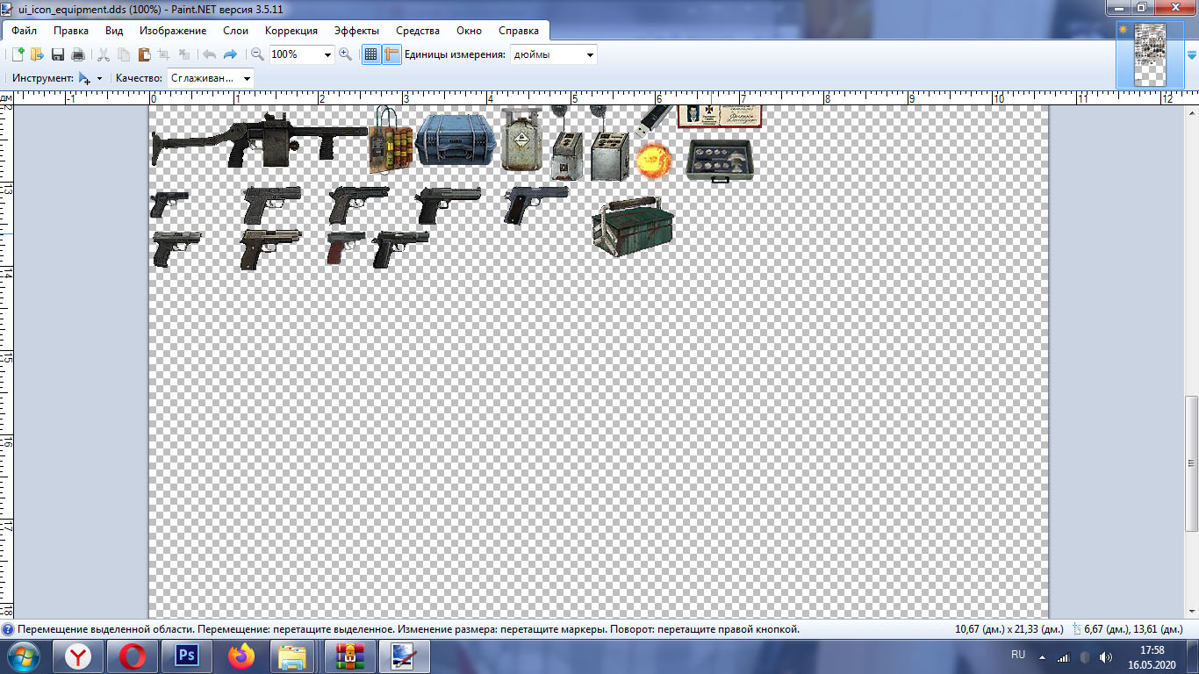Screen dimensions: 1199x674
Task: Open the Слои menu
Action: (235, 31)
